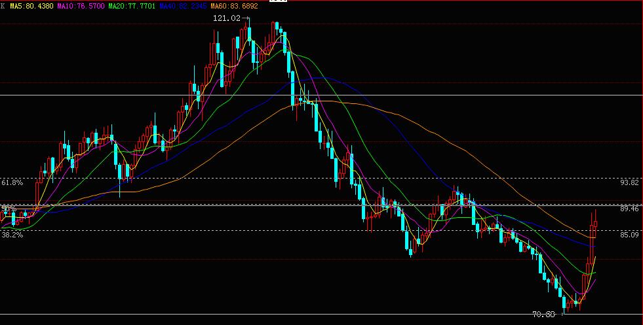The image size is (643, 325).
Task: Click the 121.02 high price marker
Action: click(226, 18)
